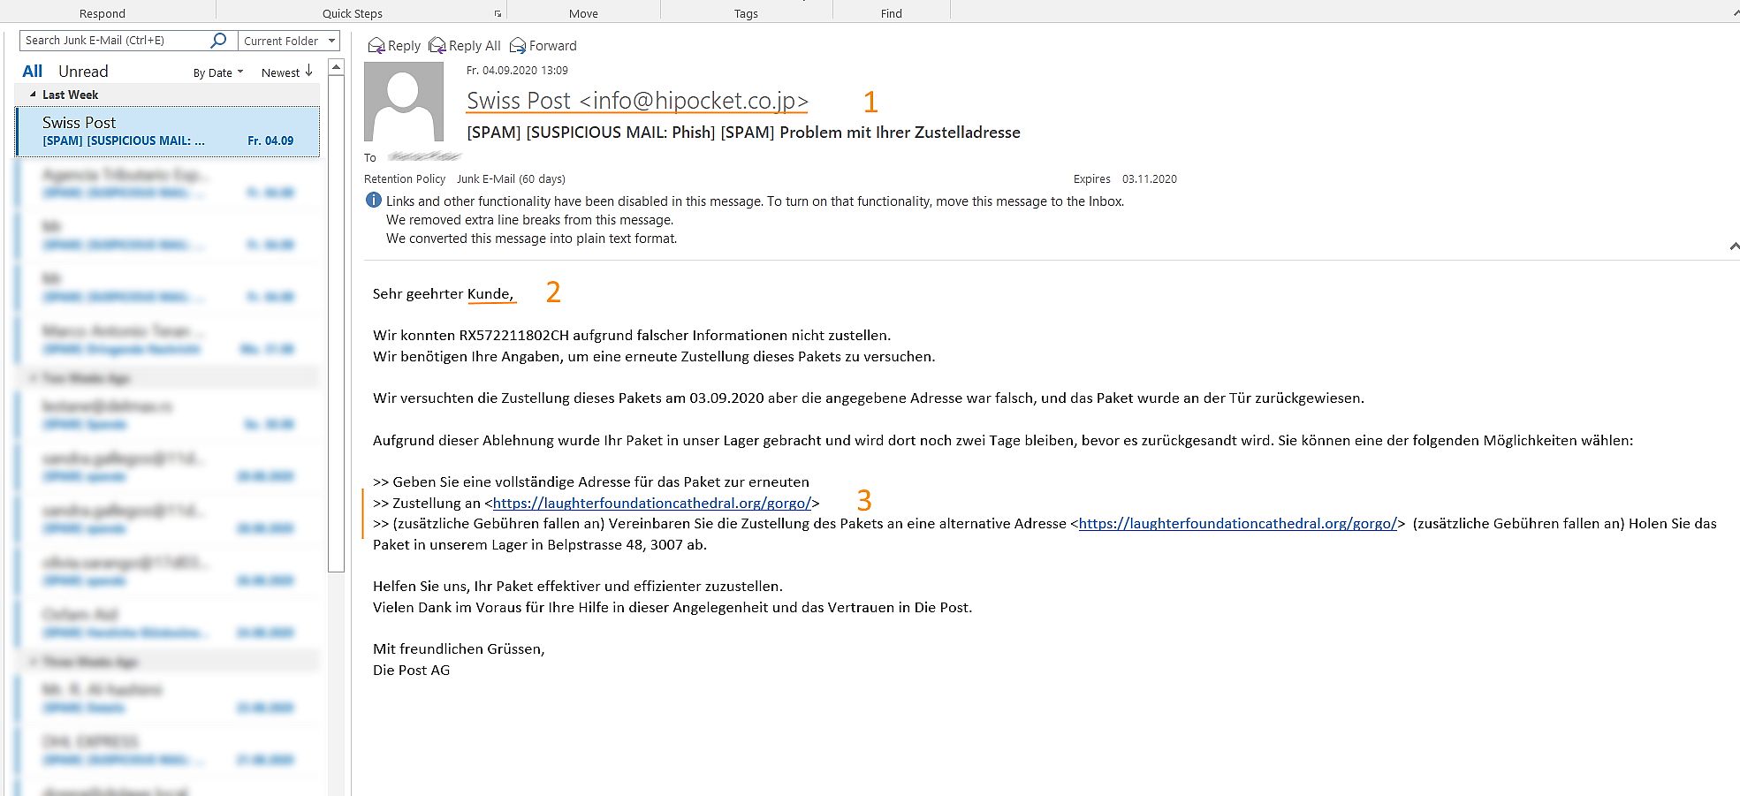Show Unread messages only
This screenshot has height=796, width=1740.
pyautogui.click(x=83, y=72)
